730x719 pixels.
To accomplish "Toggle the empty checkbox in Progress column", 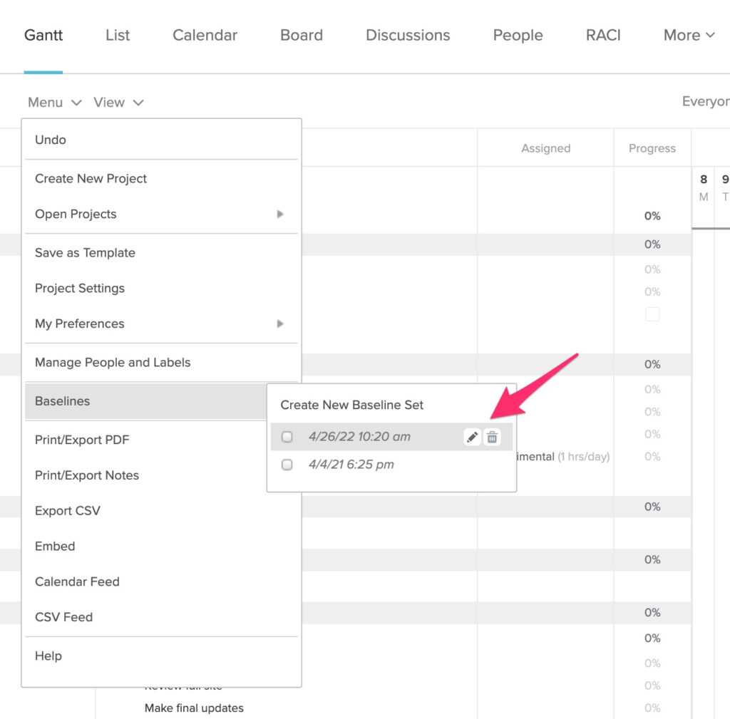I will [652, 314].
